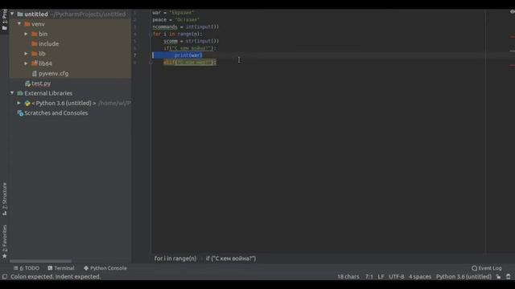
Task: Open the Event Log
Action: pyautogui.click(x=487, y=268)
